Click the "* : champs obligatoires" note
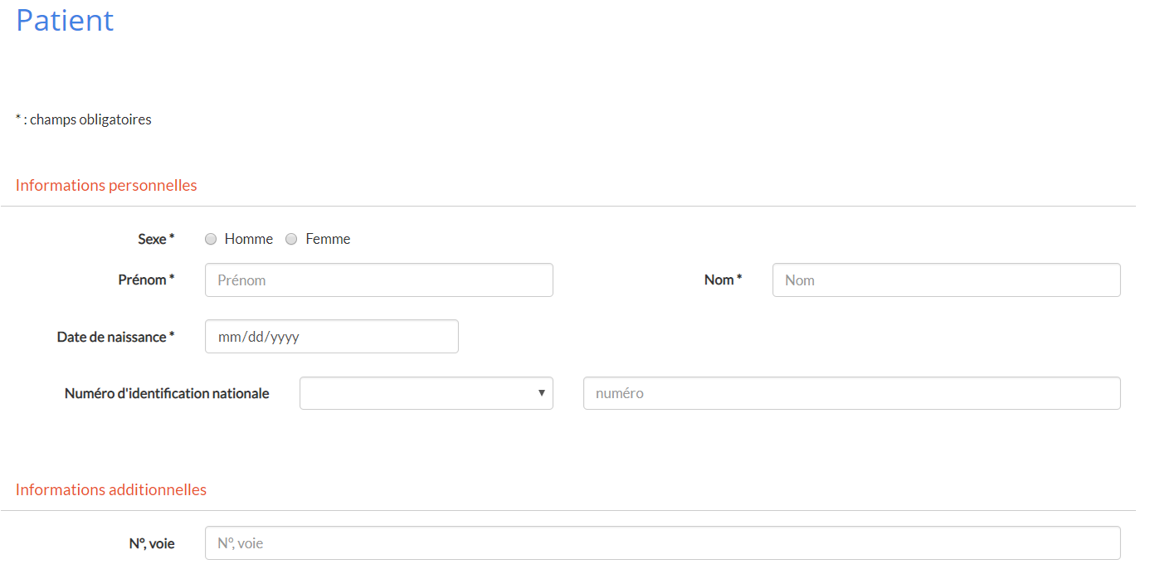Viewport: 1155px width, 574px height. click(82, 119)
